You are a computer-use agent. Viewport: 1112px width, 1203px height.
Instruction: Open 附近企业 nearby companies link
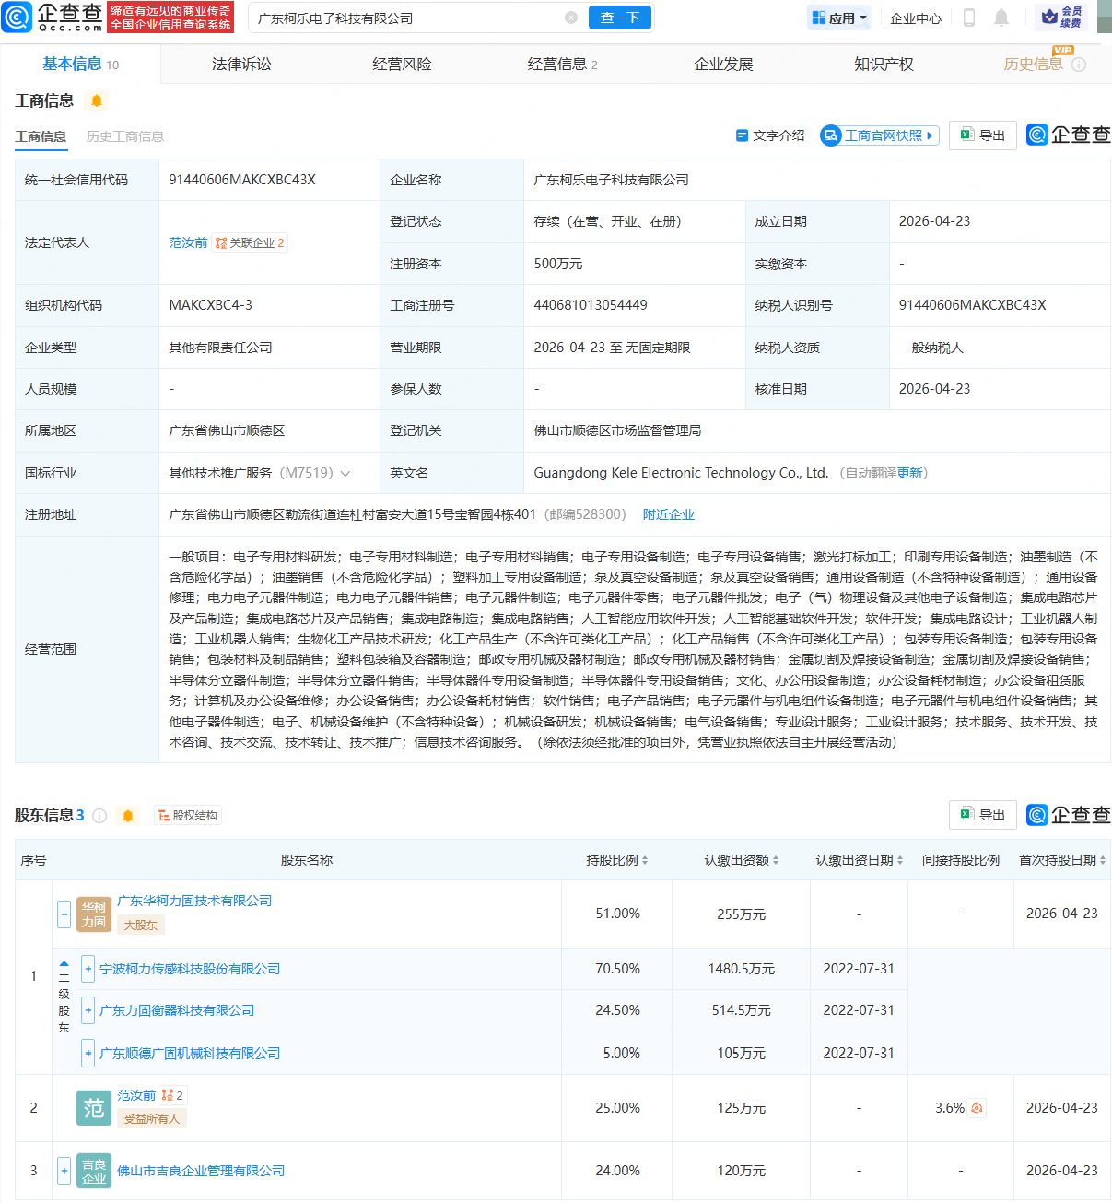pos(669,514)
